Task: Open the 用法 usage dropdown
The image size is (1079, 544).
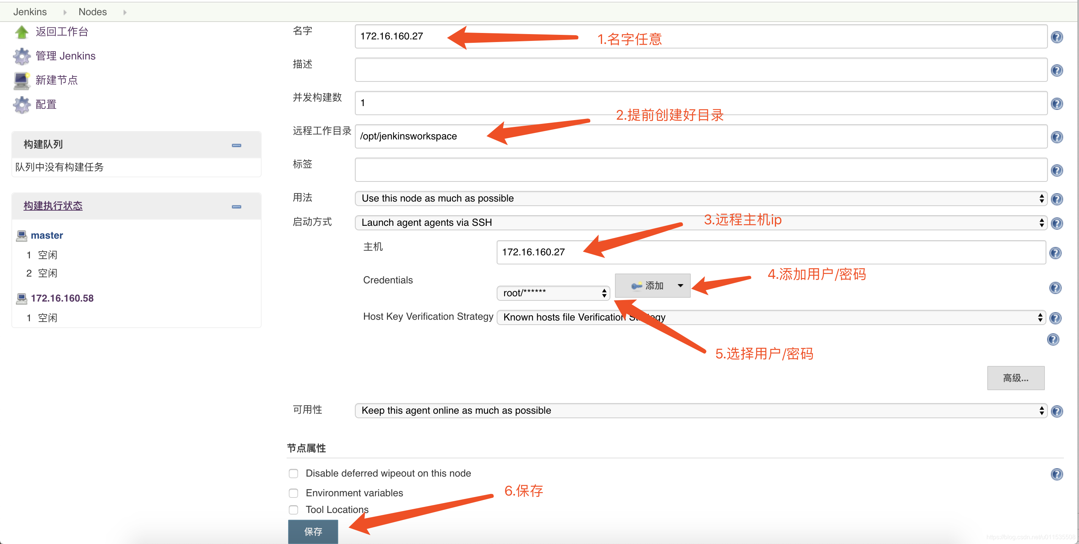Action: click(x=700, y=199)
